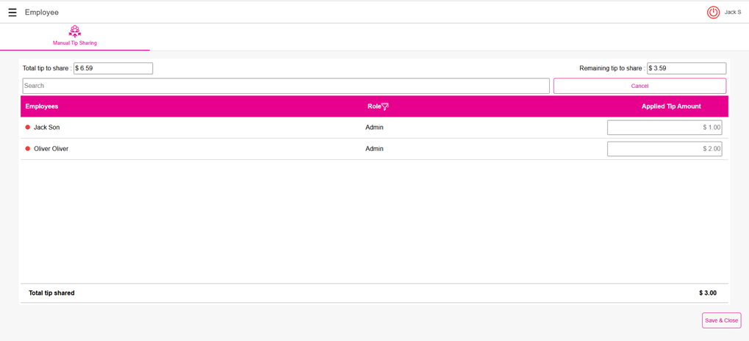This screenshot has width=749, height=341.
Task: Click the Role column header
Action: coord(373,106)
